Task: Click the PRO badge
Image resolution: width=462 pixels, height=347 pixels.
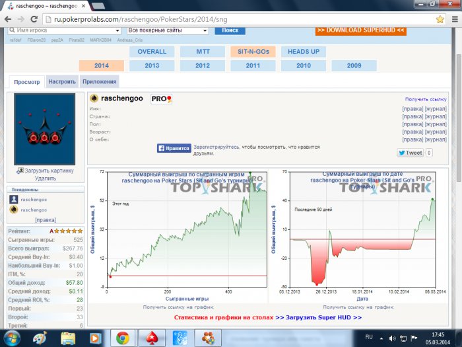Action: 161,99
